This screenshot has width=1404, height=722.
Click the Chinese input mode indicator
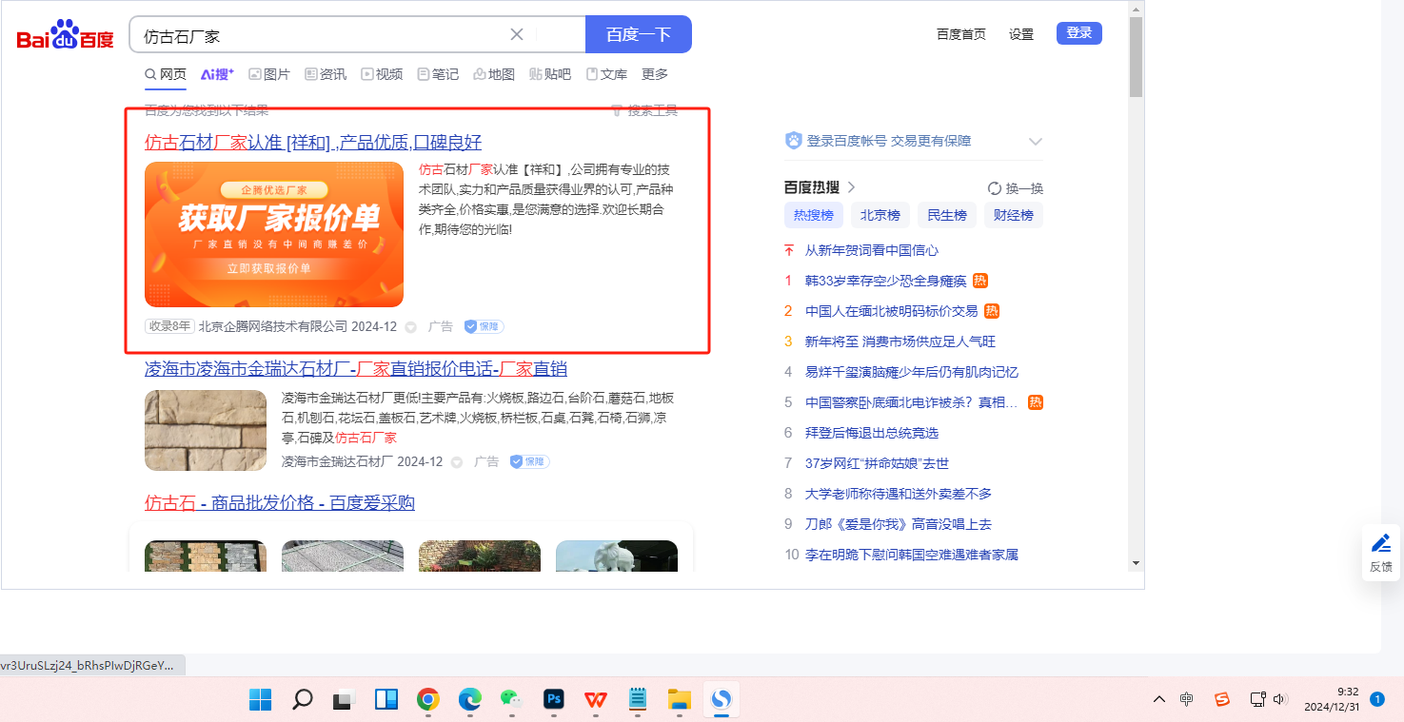(x=1186, y=699)
